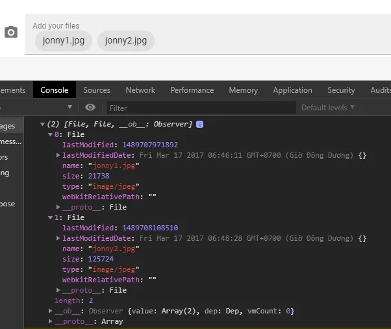Viewport: 391px width, 329px height.
Task: Collapse the 0: File entry
Action: point(50,134)
